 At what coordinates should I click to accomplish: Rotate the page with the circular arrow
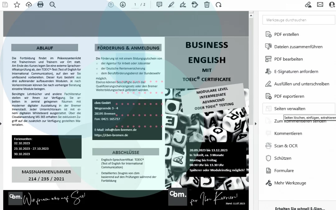(219, 5)
